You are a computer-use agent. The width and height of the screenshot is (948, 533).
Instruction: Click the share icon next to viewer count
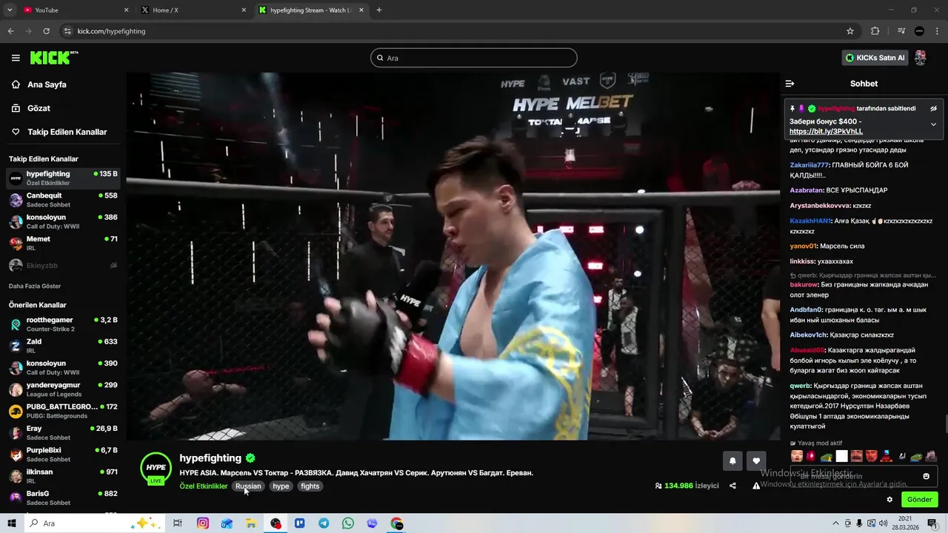click(x=732, y=486)
